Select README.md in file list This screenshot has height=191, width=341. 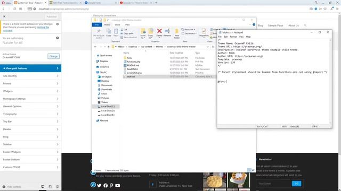point(133,65)
